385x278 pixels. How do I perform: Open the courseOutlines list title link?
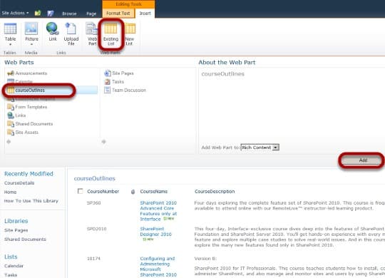click(95, 178)
